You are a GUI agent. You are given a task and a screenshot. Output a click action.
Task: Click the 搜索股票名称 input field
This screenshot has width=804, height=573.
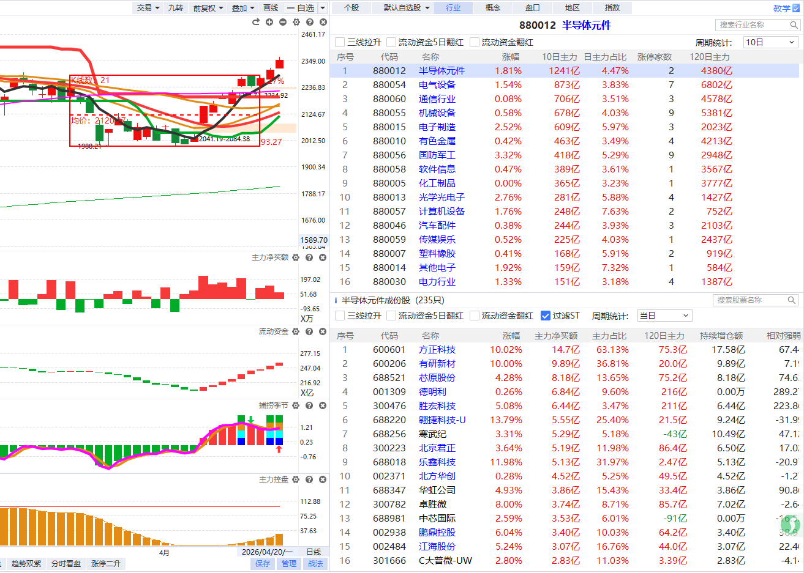click(x=750, y=300)
